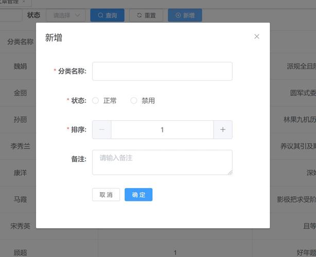Click the 取消 button in the dialog
The width and height of the screenshot is (316, 257).
(106, 195)
